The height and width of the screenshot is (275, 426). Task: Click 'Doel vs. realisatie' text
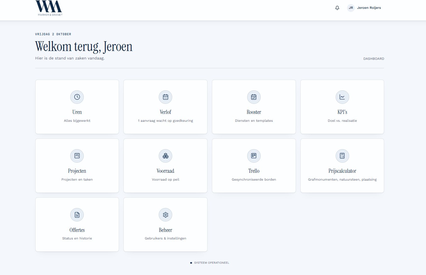click(x=342, y=121)
